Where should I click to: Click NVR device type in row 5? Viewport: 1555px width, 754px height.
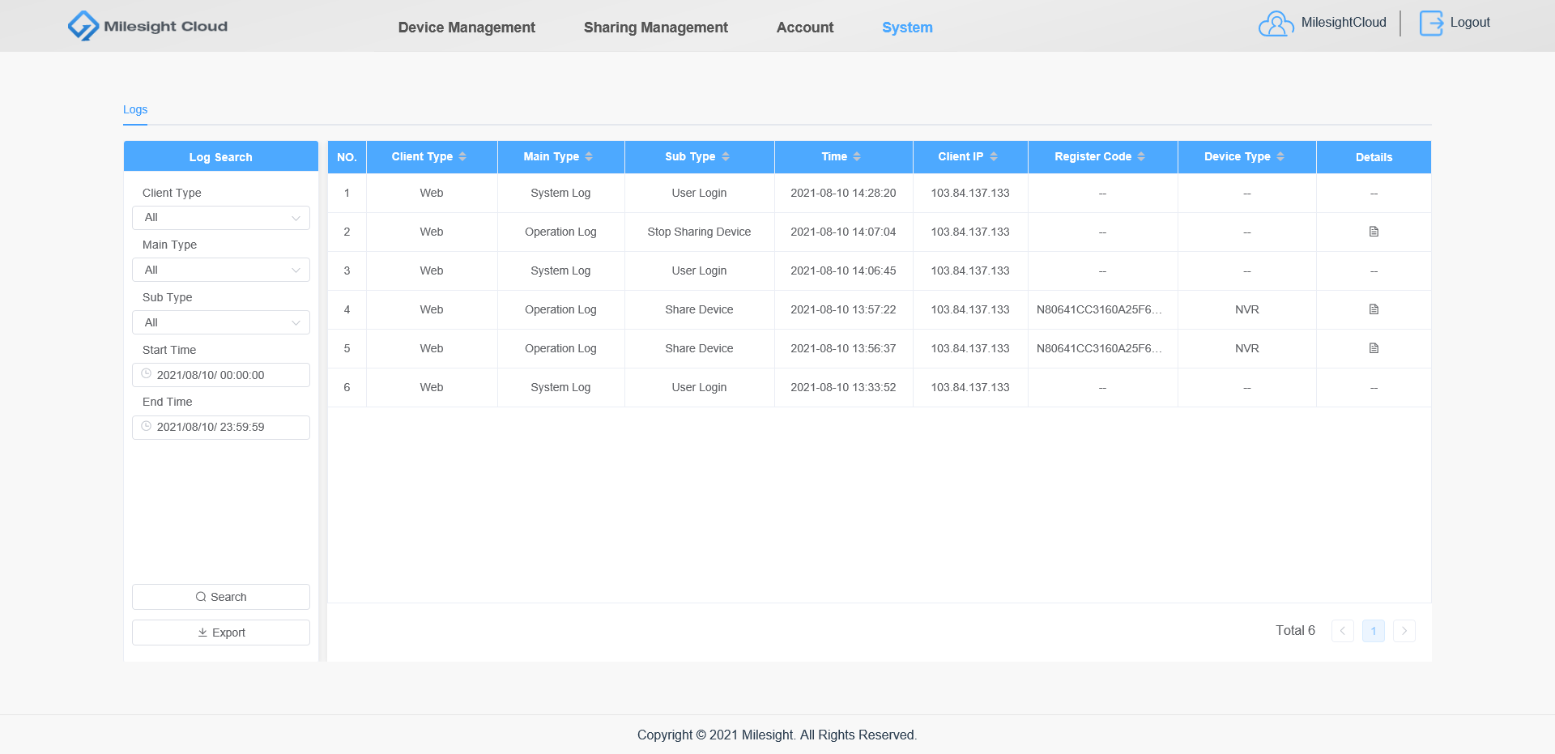pyautogui.click(x=1247, y=348)
